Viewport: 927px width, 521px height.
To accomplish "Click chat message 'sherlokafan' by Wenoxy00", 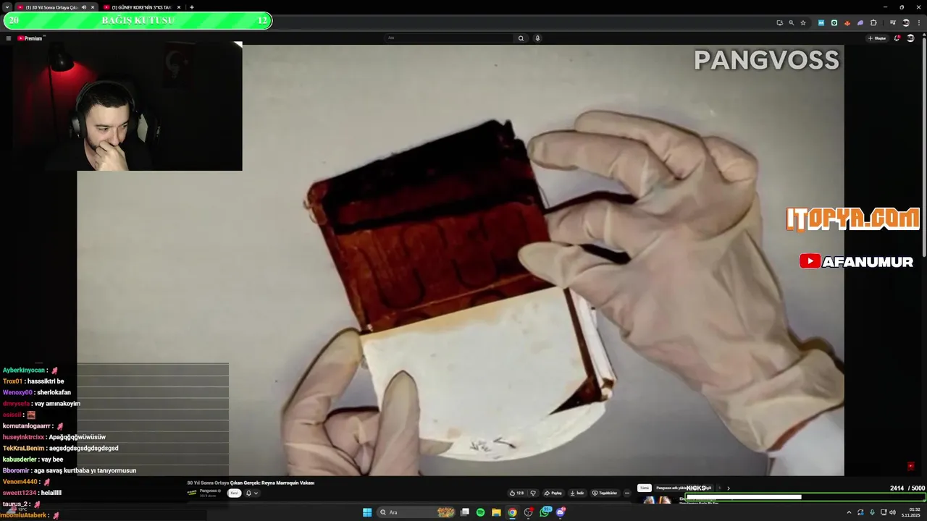I will pyautogui.click(x=54, y=392).
